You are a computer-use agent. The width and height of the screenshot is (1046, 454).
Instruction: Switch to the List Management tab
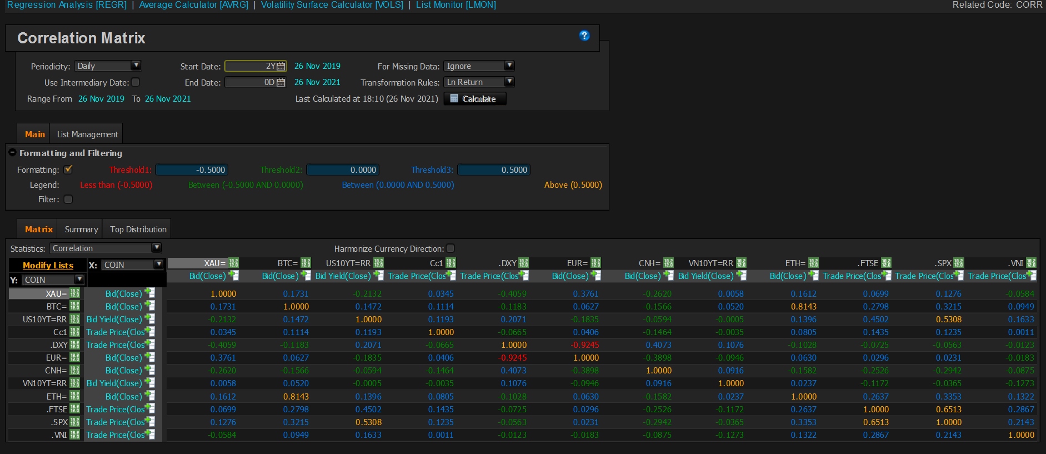[87, 134]
